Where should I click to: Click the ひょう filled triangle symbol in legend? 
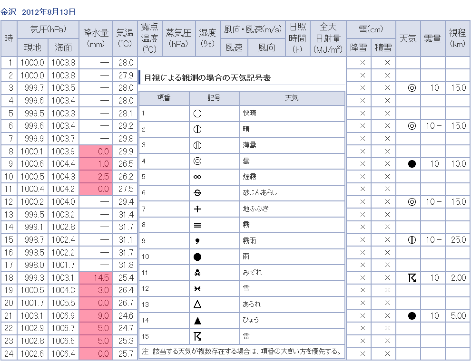point(197,321)
